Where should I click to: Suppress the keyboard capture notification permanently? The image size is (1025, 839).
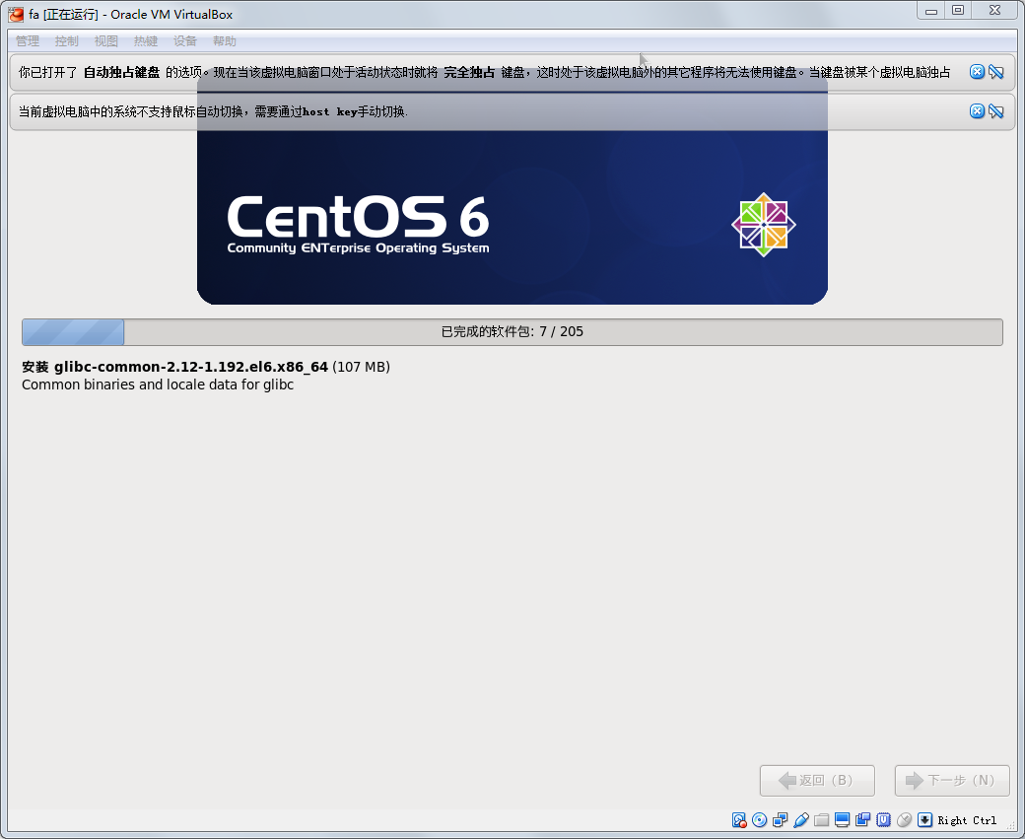(996, 72)
